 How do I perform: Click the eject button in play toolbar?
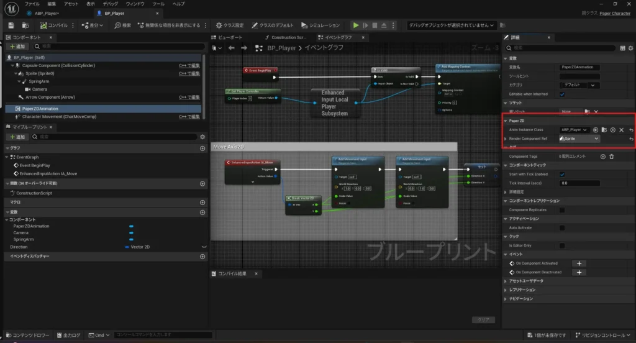coord(384,25)
